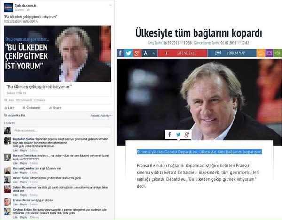Like the Sabah.com.tr post

[9, 108]
